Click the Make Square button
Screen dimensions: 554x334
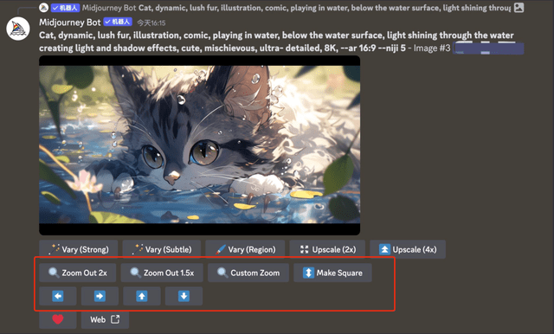tap(332, 273)
